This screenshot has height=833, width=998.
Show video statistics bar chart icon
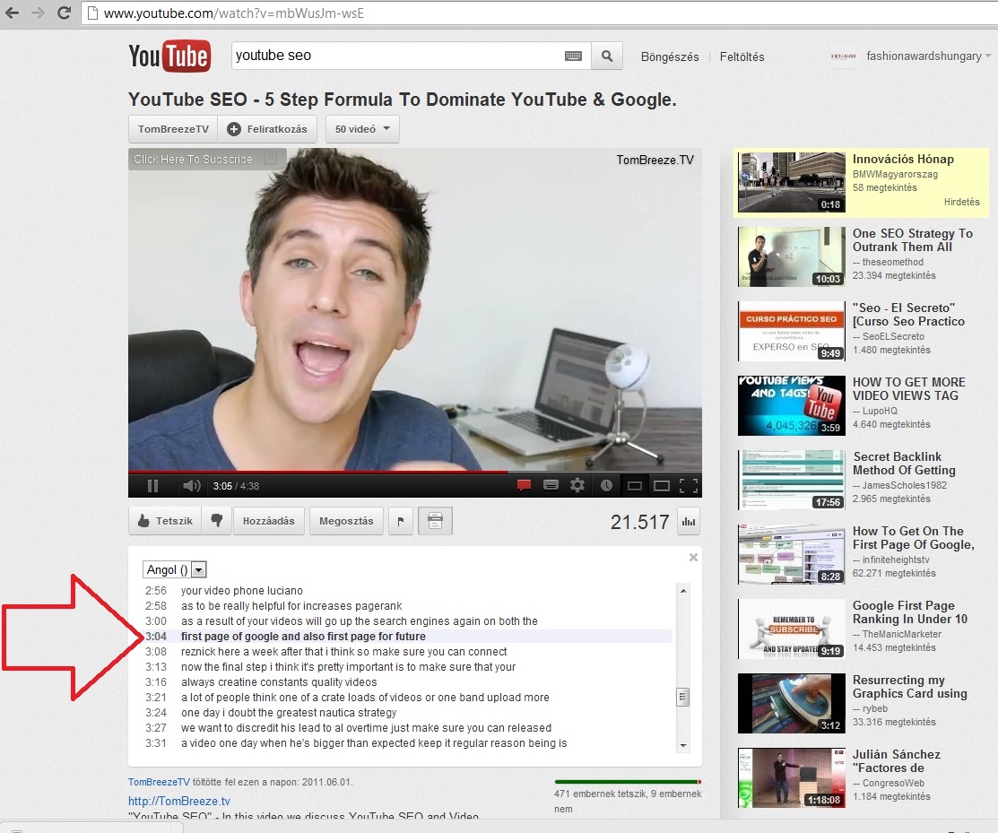tap(689, 521)
